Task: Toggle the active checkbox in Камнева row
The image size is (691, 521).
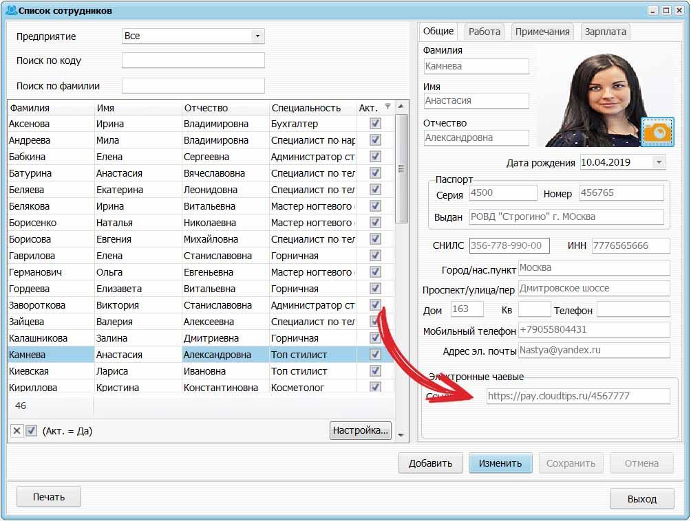Action: (x=375, y=355)
